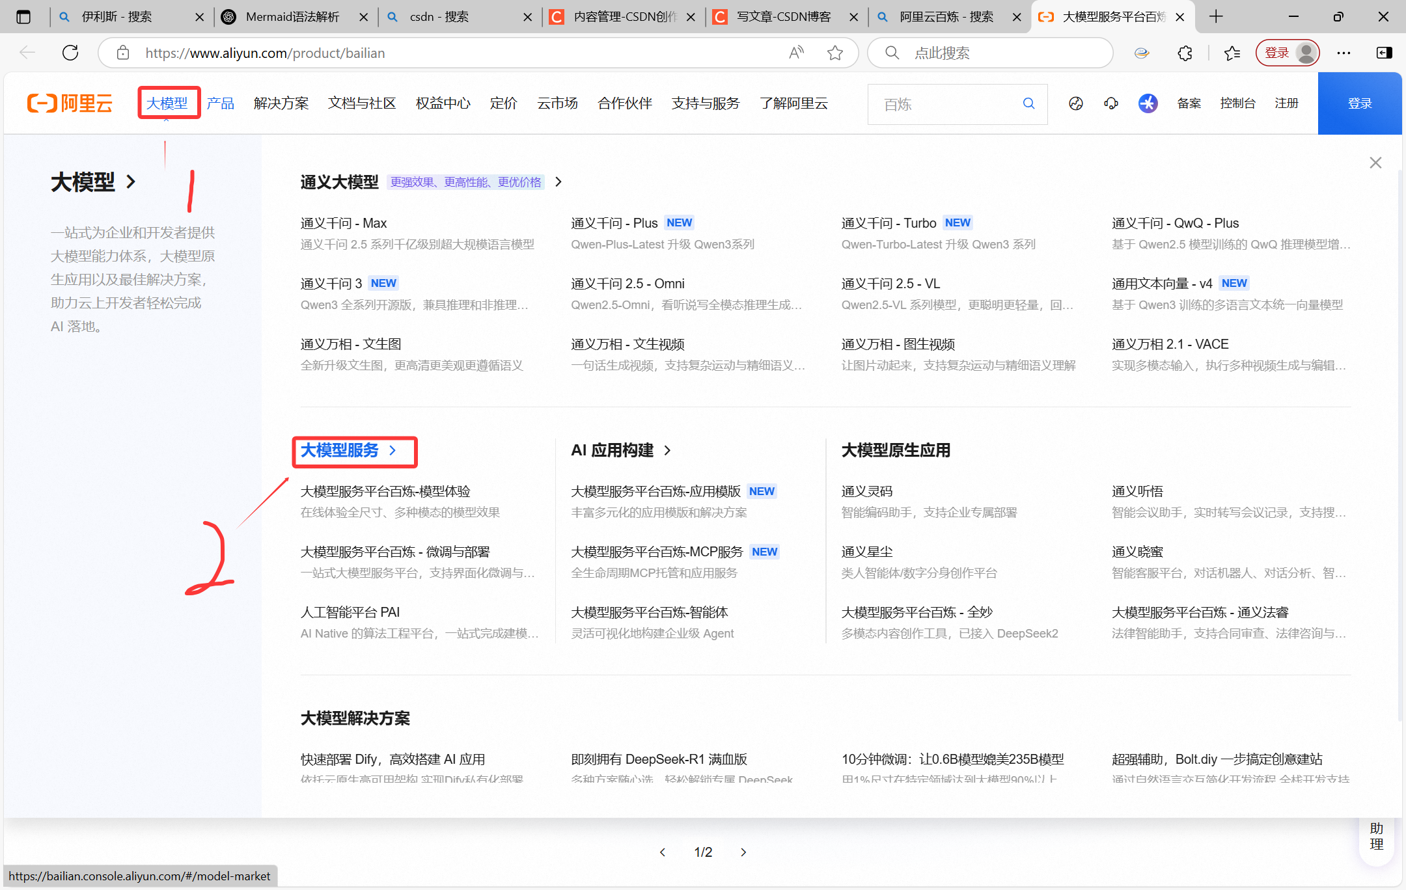Go to previous page arrow at bottom
This screenshot has height=890, width=1406.
point(663,852)
